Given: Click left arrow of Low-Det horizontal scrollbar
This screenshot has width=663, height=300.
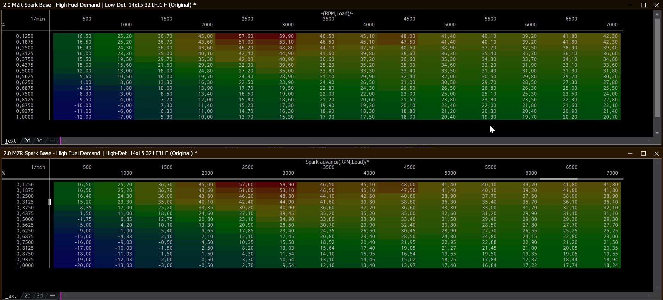Looking at the screenshot, I should (x=65, y=140).
